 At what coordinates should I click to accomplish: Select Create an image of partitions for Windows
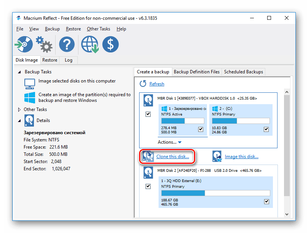click(85, 98)
